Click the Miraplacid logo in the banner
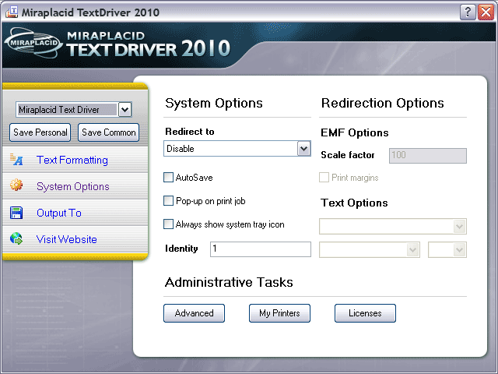 pos(33,43)
